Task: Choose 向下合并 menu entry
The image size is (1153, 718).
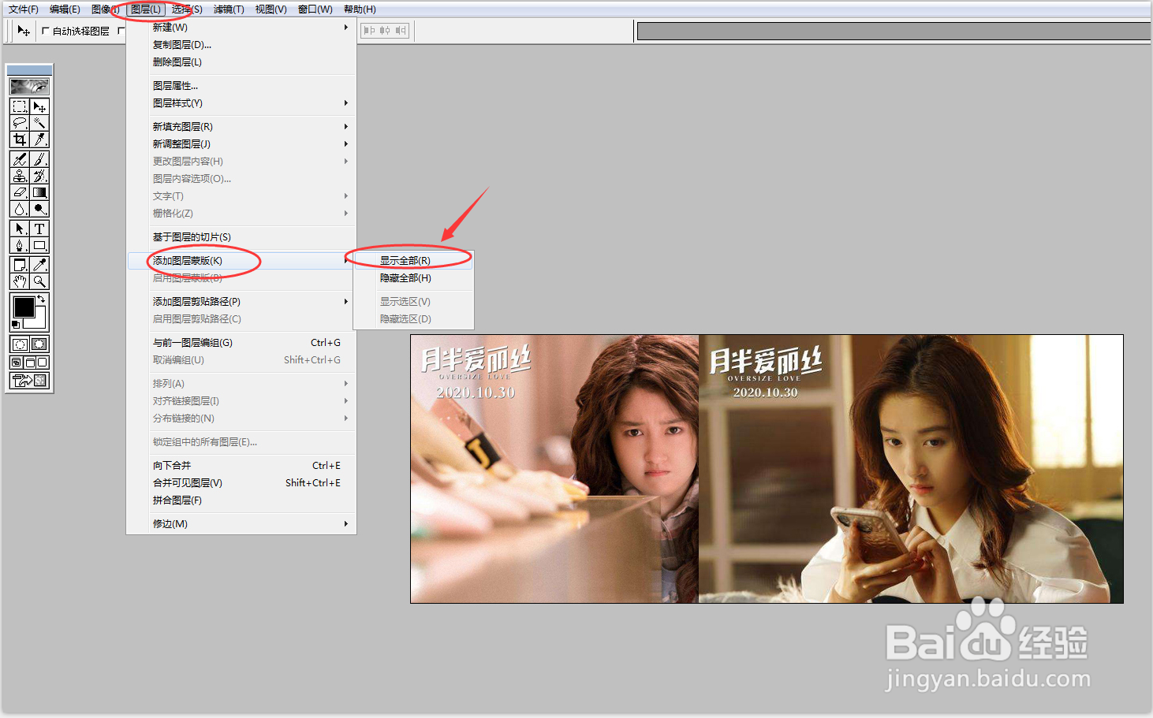Action: (x=241, y=466)
